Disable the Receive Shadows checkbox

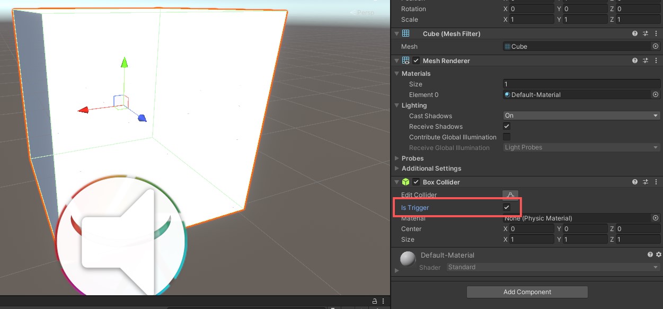tap(507, 127)
